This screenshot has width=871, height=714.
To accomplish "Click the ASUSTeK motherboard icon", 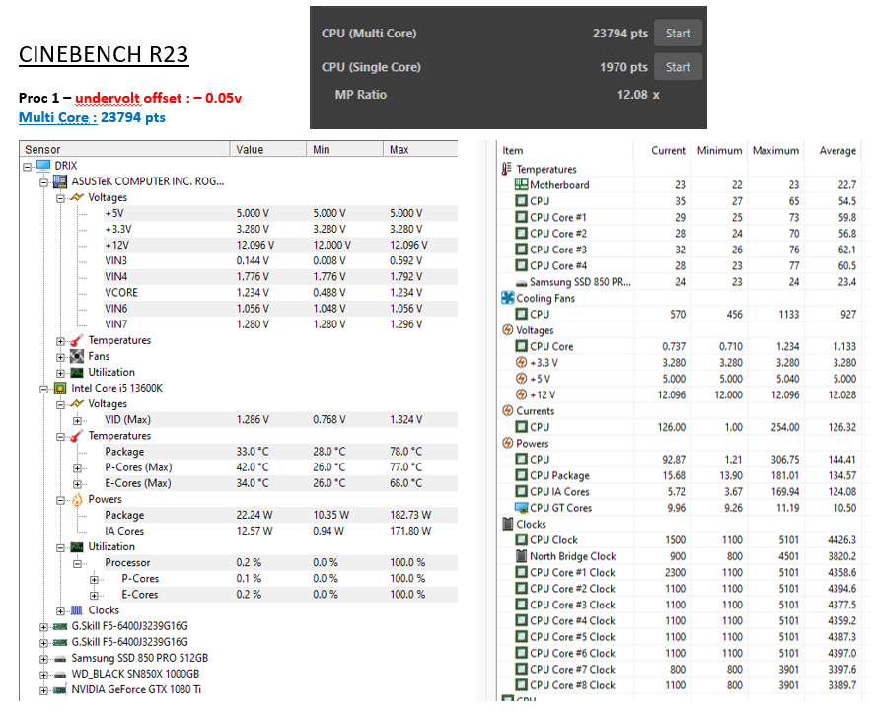I will (x=60, y=181).
